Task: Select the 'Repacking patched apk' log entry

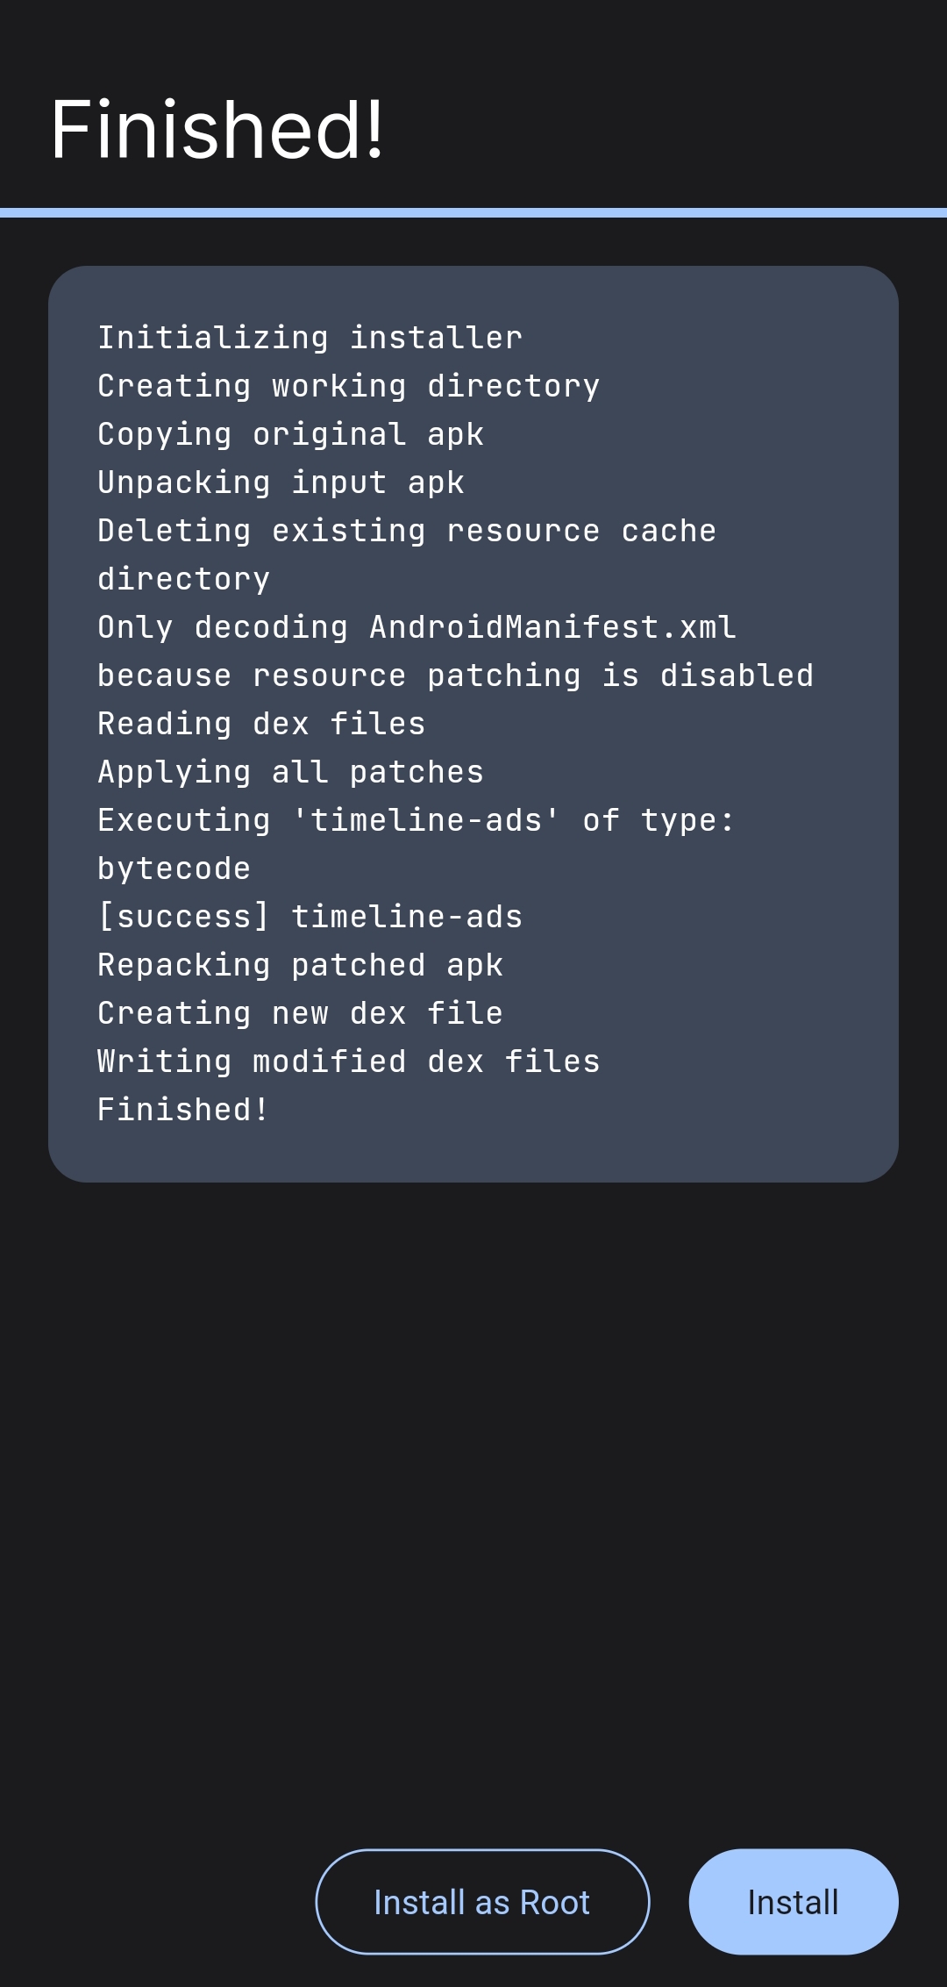Action: point(300,963)
